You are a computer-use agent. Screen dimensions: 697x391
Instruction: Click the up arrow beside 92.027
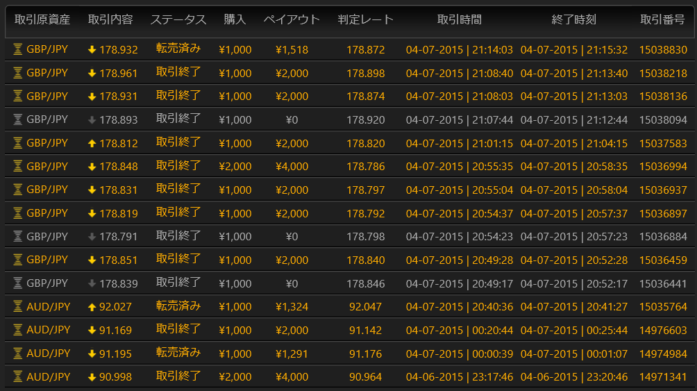tap(92, 306)
